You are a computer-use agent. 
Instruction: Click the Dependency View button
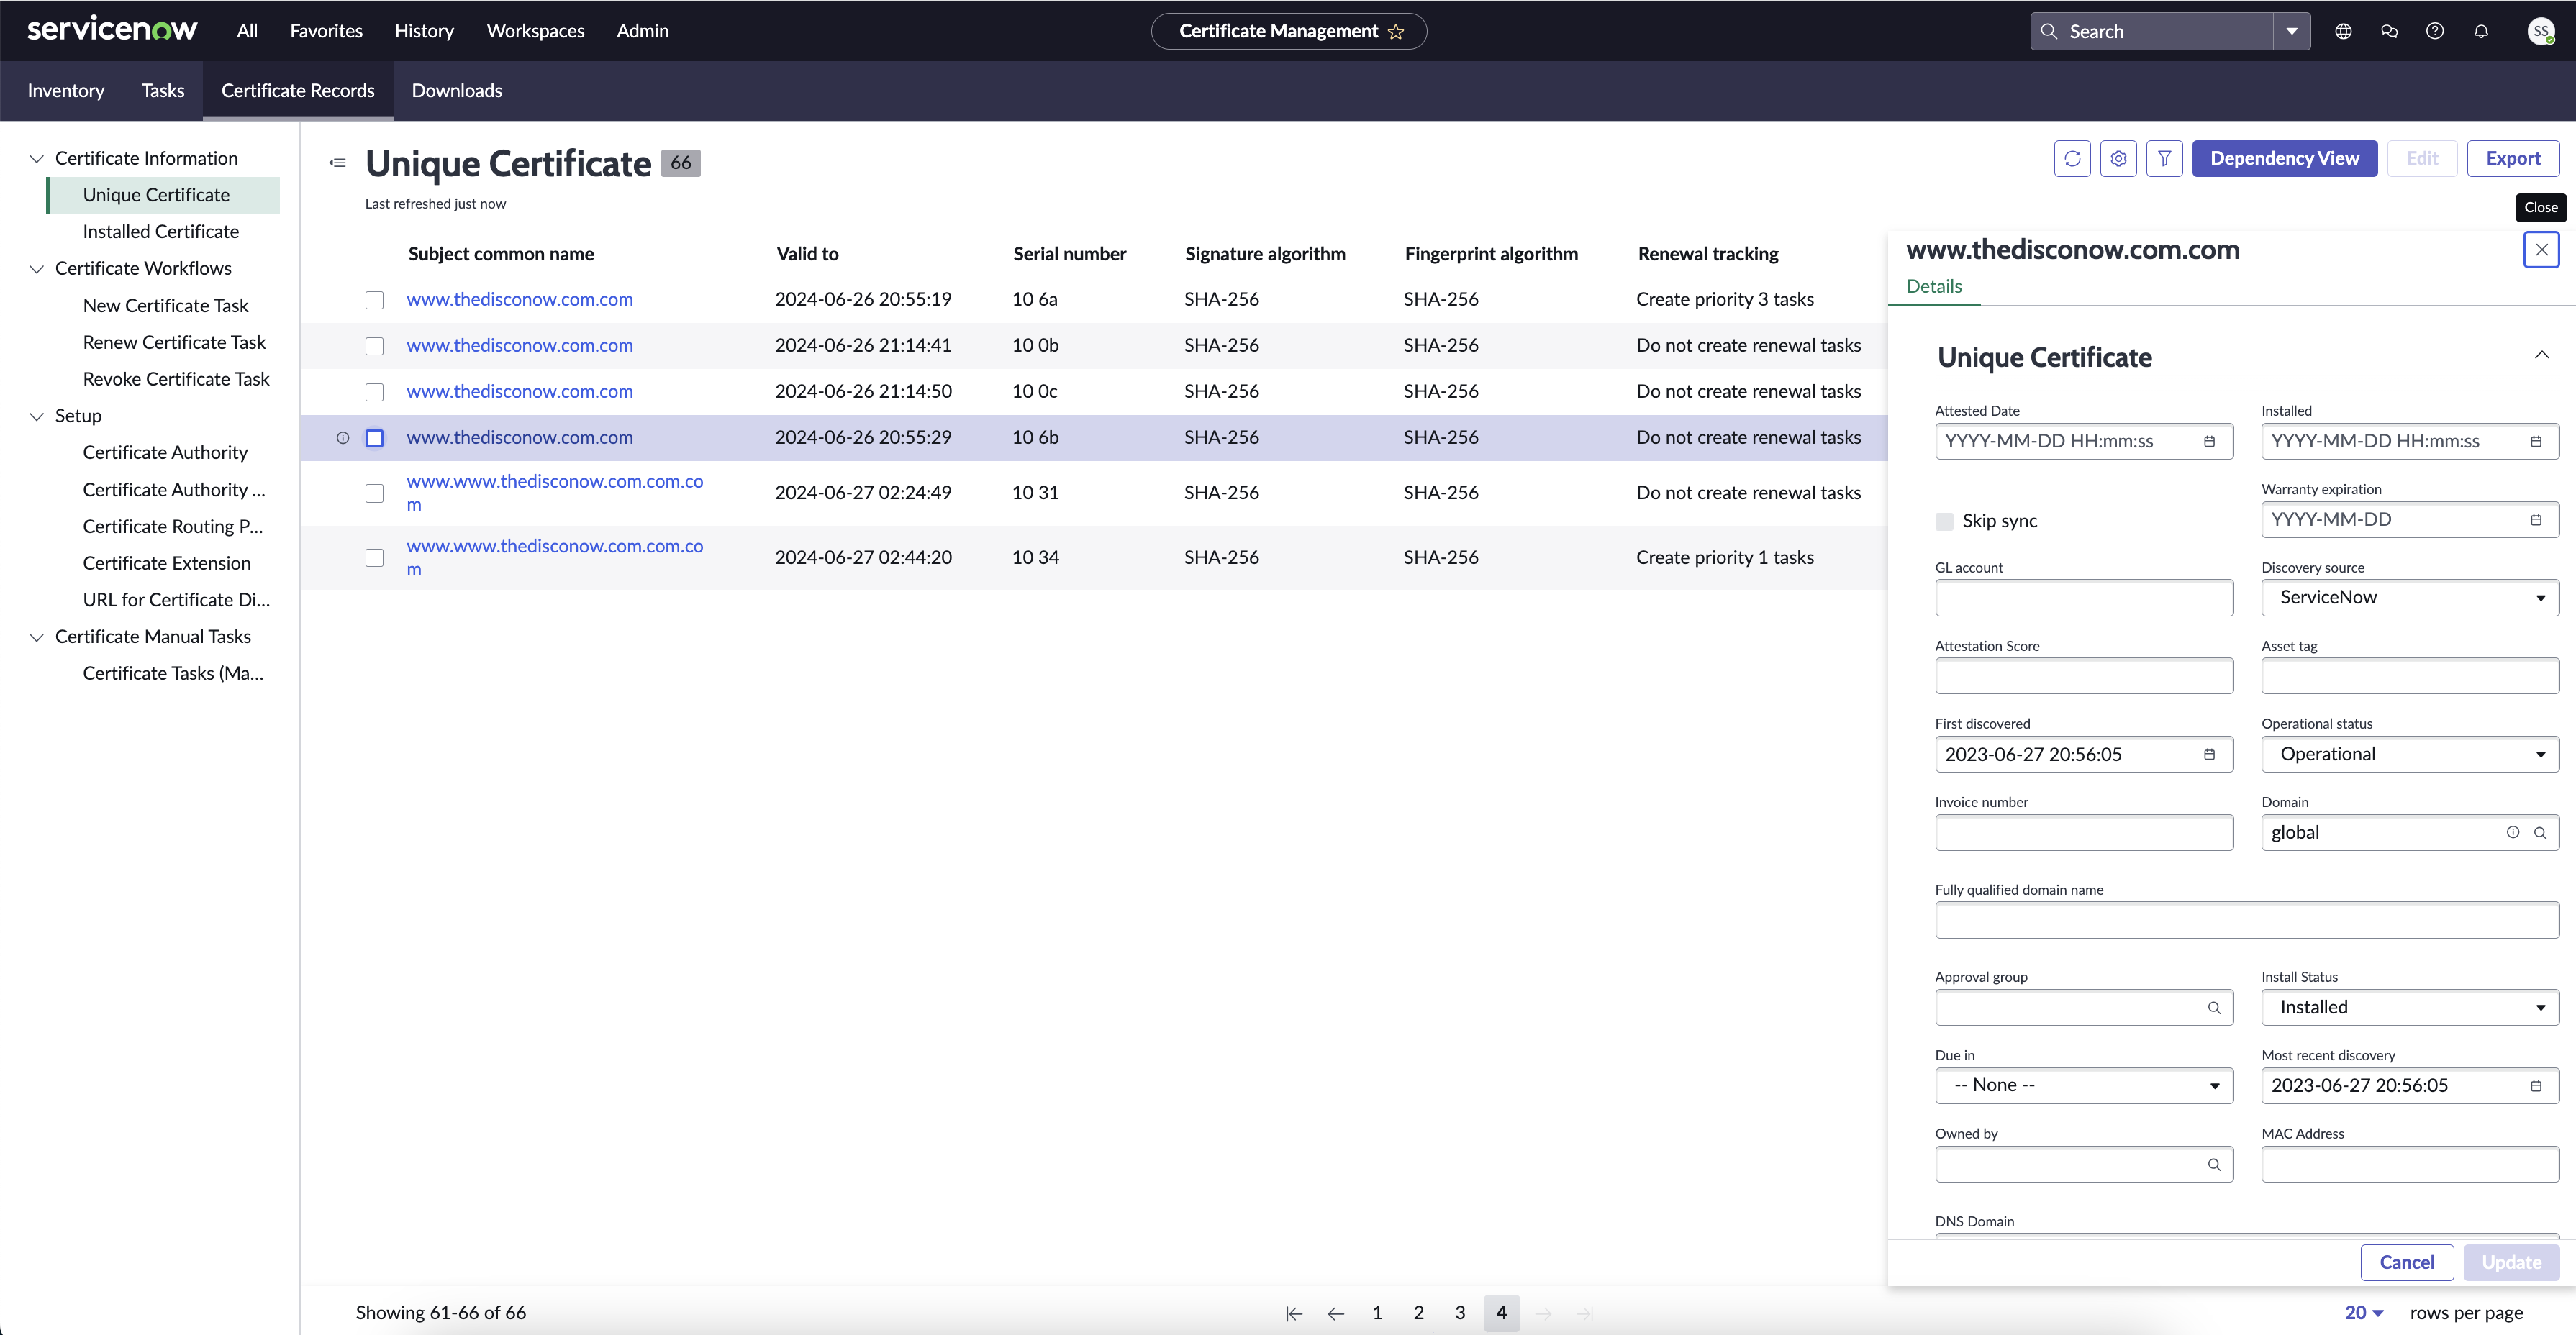[x=2284, y=158]
